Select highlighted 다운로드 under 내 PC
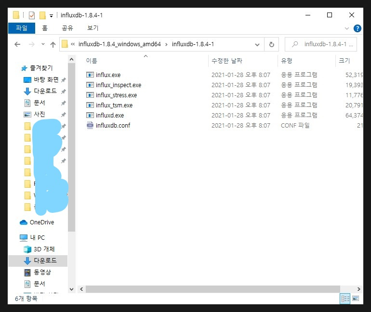371x312 pixels. click(x=38, y=260)
